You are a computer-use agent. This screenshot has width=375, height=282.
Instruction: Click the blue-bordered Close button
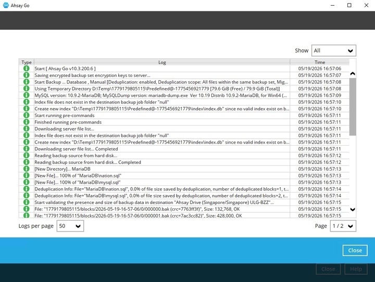[355, 250]
